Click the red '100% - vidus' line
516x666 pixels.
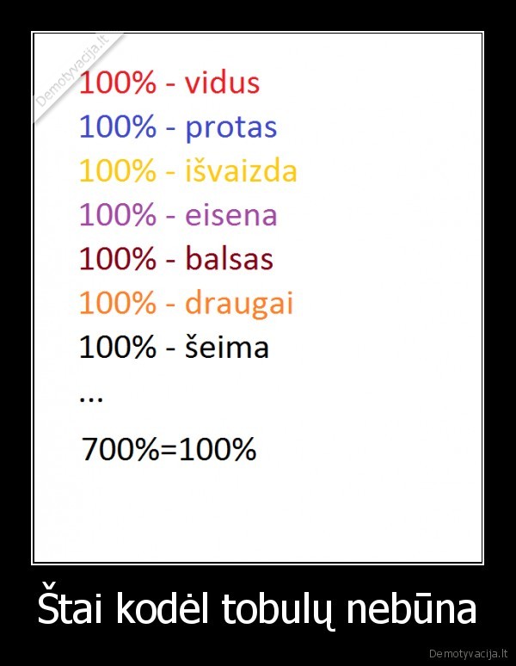(x=169, y=83)
